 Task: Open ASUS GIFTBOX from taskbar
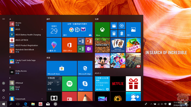(40, 104)
